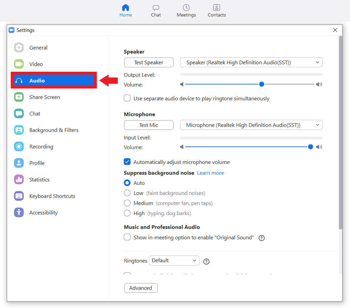Image resolution: width=350 pixels, height=308 pixels.
Task: Uncheck Automatically adjust microphone volume
Action: [127, 162]
